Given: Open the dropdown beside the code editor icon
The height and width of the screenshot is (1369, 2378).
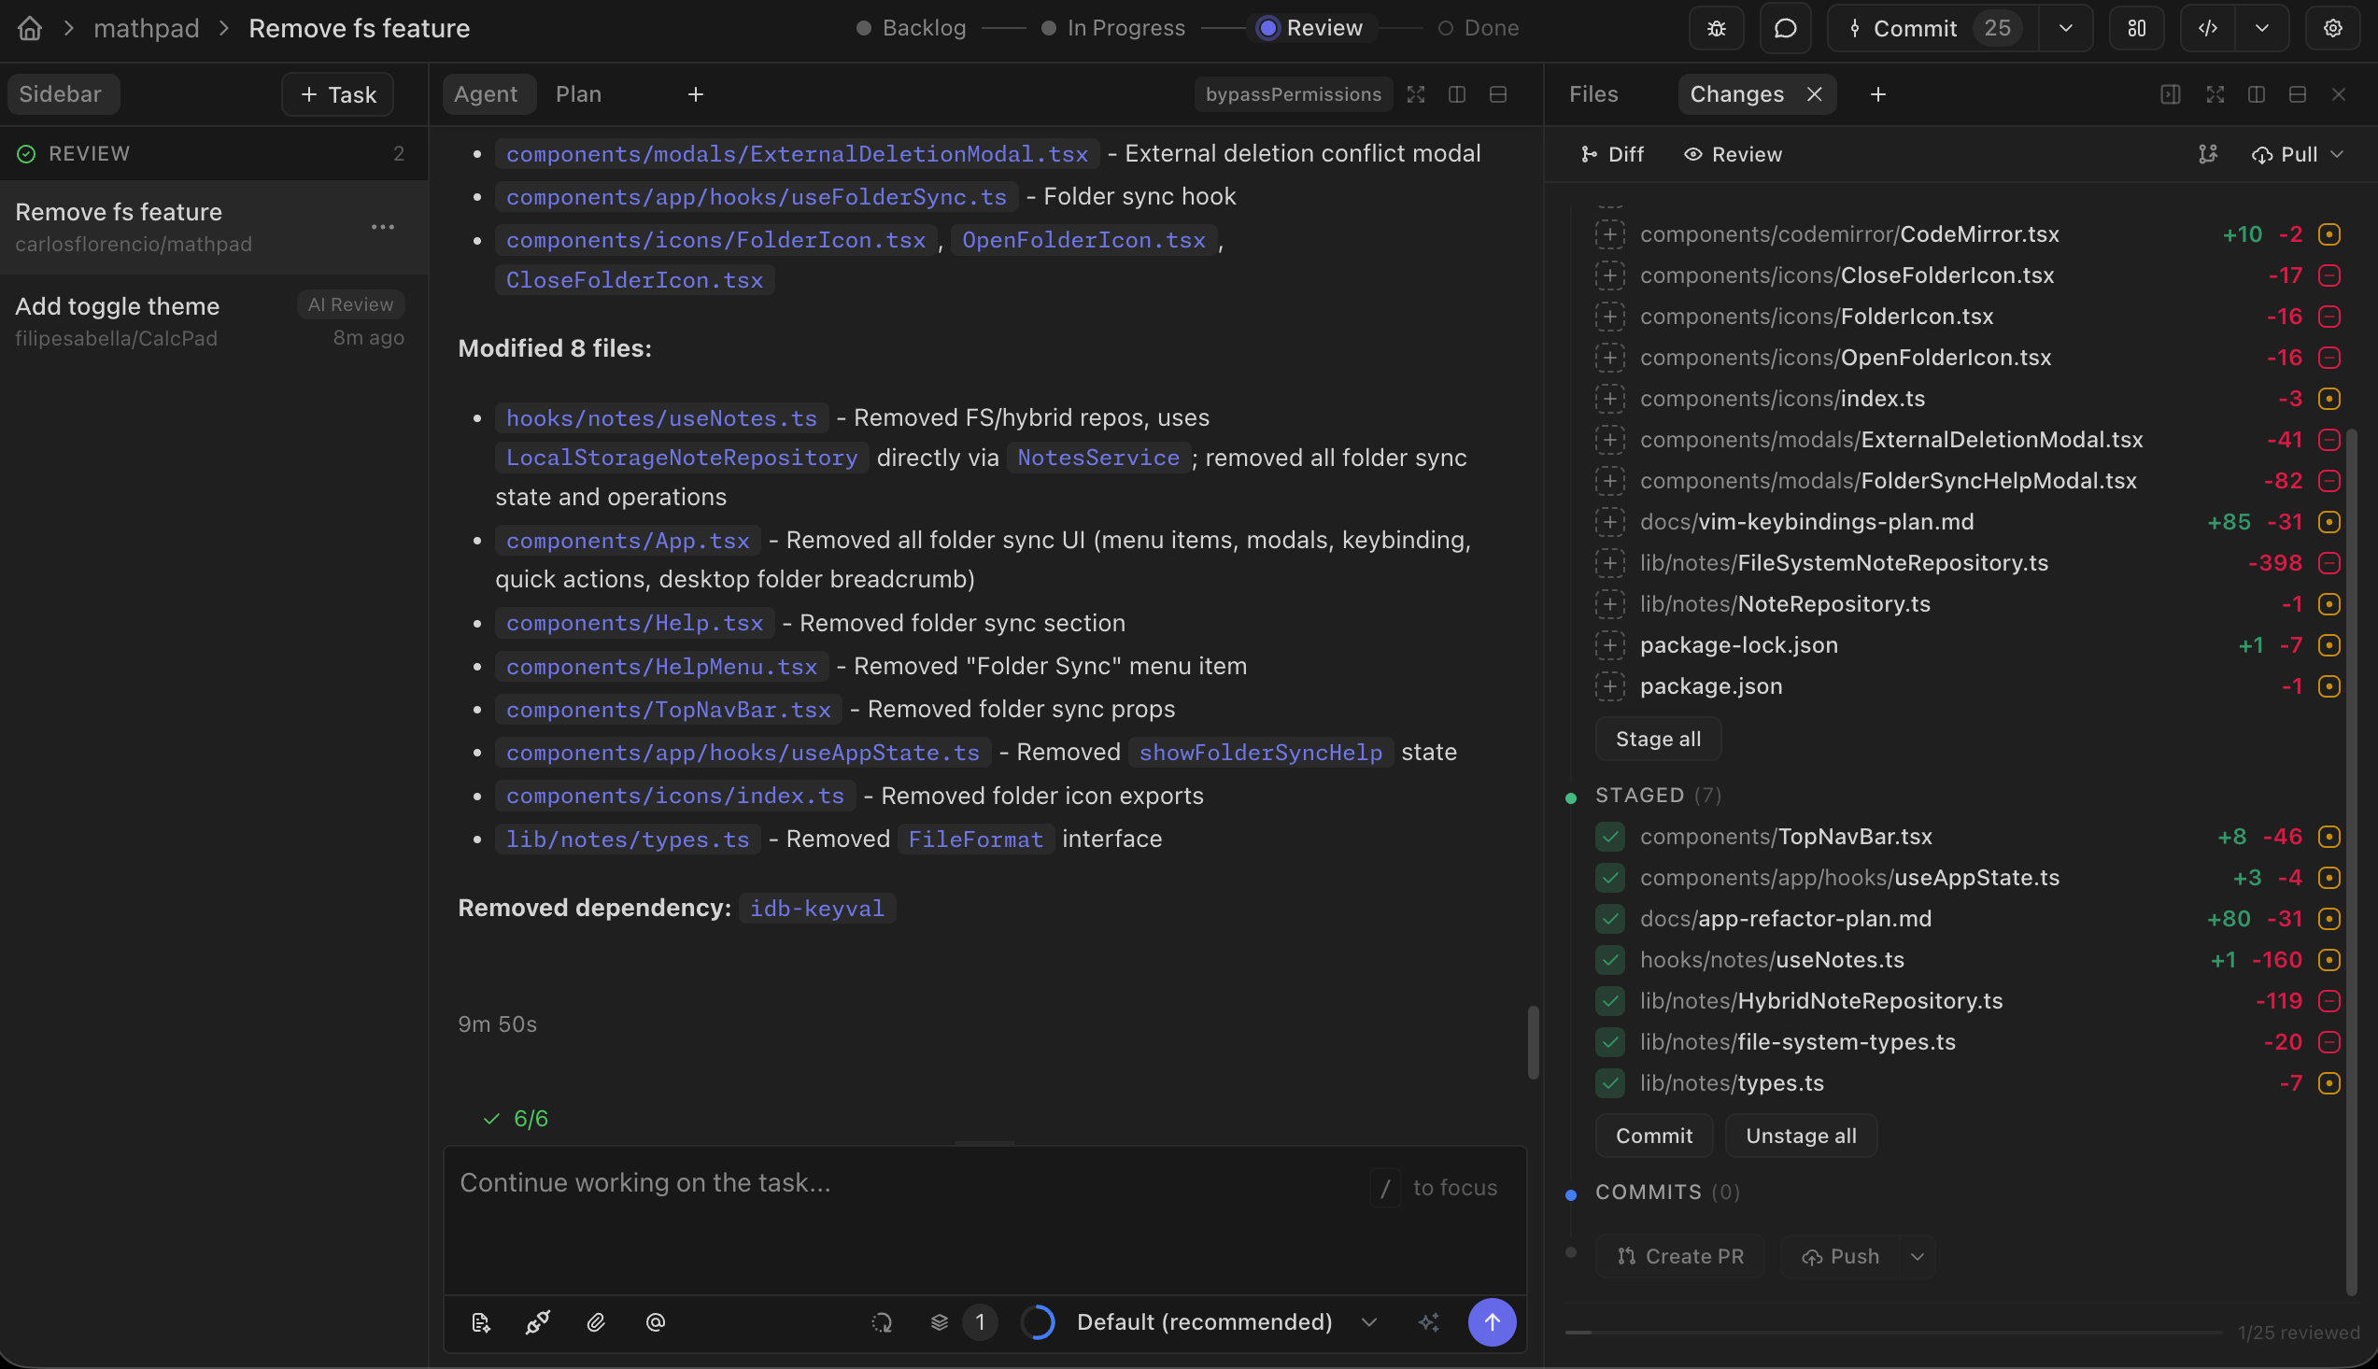Looking at the screenshot, I should (x=2261, y=28).
